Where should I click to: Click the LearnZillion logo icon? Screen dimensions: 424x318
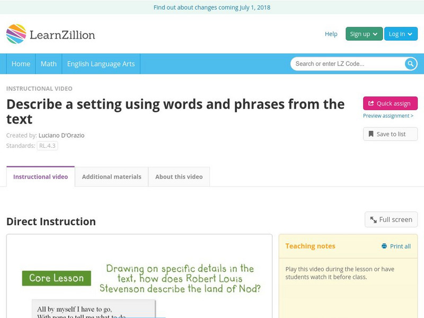pos(16,34)
